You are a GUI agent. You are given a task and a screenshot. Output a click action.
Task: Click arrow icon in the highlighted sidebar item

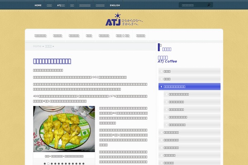click(x=161, y=87)
